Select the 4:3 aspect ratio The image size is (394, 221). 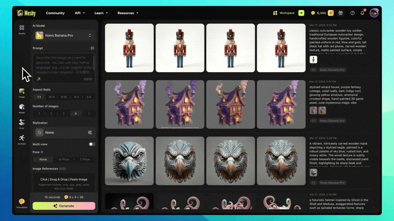[76, 97]
